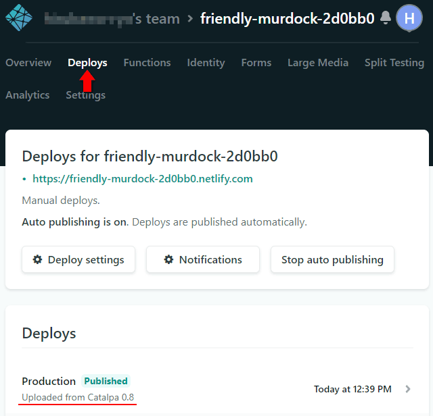The width and height of the screenshot is (433, 416).
Task: Click the gear icon in Notifications button
Action: 169,260
